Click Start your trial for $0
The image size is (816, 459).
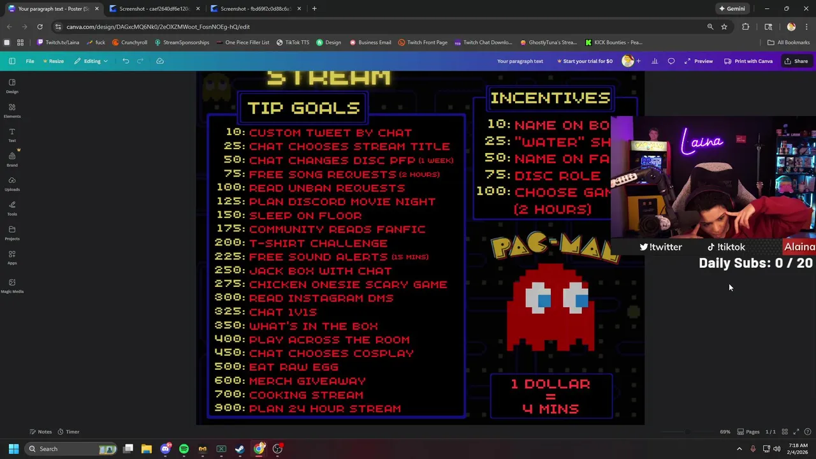[x=585, y=61]
